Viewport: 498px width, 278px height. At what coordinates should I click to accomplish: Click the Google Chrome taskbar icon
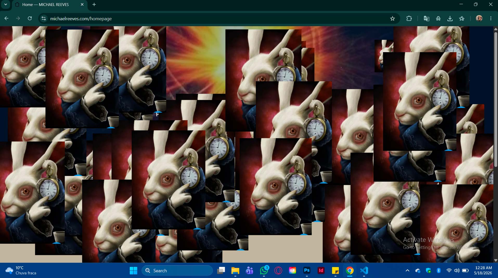[350, 270]
